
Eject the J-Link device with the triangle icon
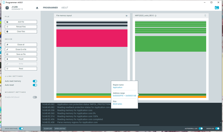[x=37, y=8]
